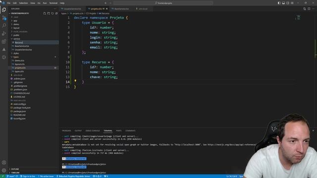317x178 pixels.
Task: Click Sign in to Jira in status bar
Action: coord(28,176)
